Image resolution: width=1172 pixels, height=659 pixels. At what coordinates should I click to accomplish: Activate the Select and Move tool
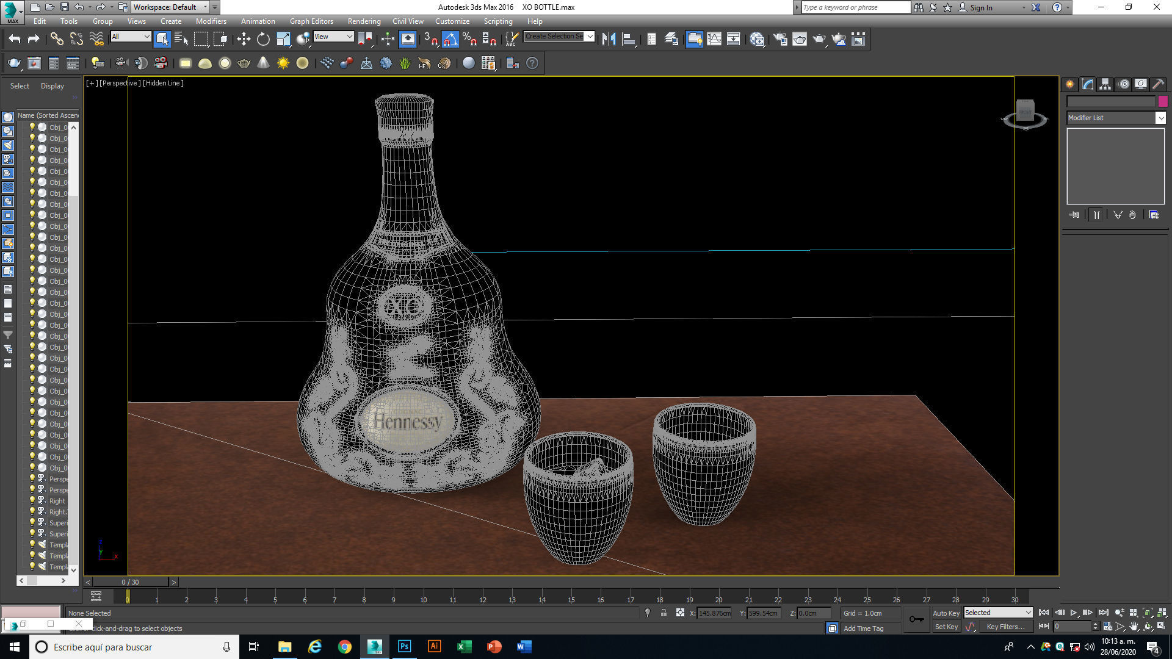(244, 39)
